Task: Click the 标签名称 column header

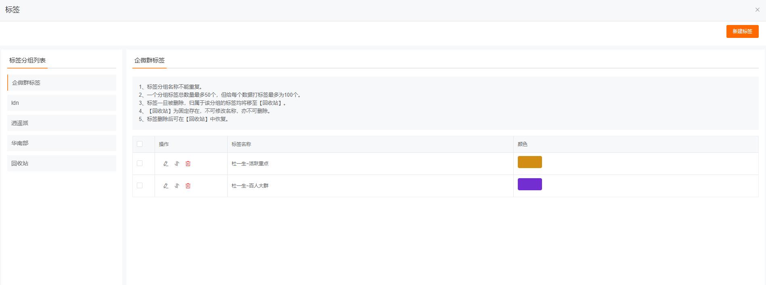Action: (x=241, y=144)
